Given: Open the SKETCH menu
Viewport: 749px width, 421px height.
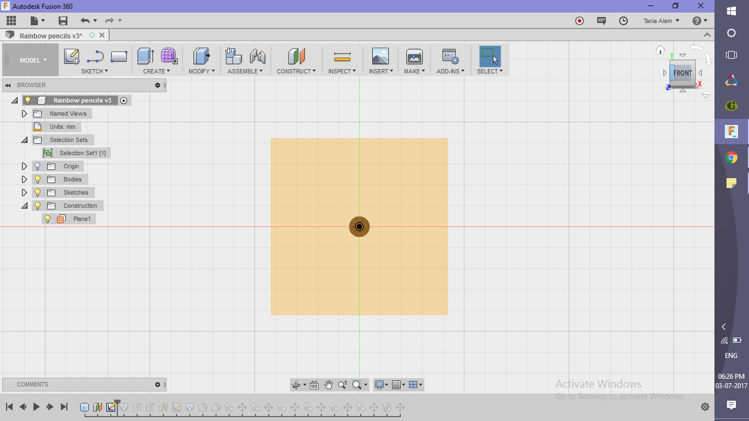Looking at the screenshot, I should pos(94,71).
